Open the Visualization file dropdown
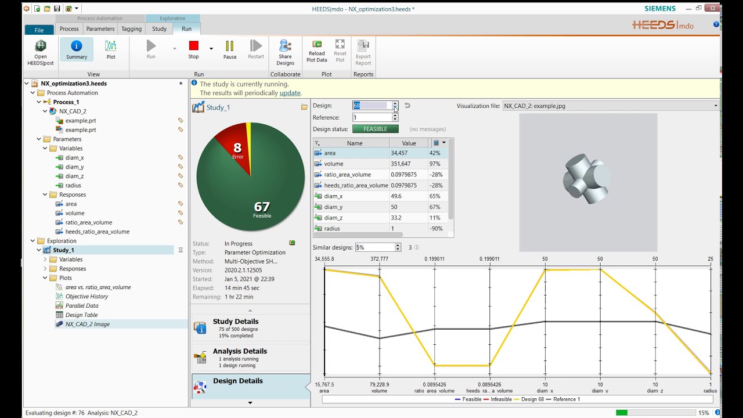The image size is (743, 418). (715, 106)
